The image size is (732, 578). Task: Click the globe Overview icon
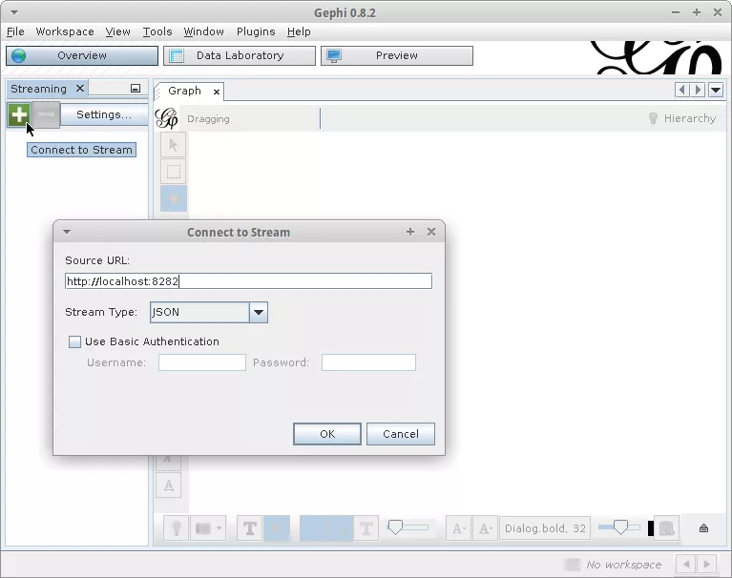pos(19,55)
